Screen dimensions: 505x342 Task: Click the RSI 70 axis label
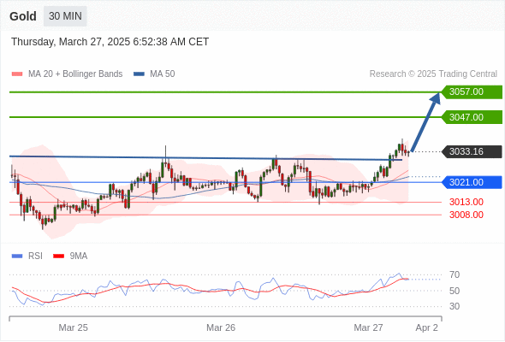pos(454,274)
